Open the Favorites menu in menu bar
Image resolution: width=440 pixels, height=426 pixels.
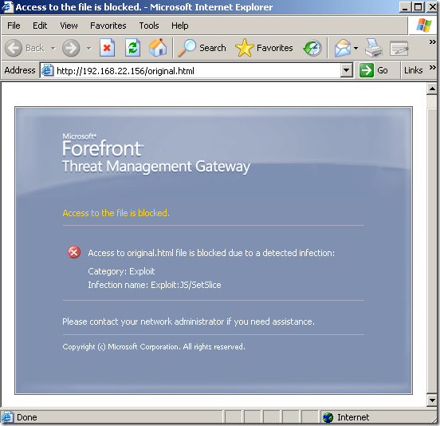(108, 26)
